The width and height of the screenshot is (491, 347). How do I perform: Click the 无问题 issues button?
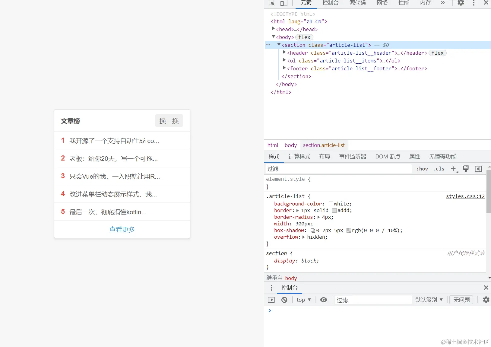pyautogui.click(x=461, y=300)
